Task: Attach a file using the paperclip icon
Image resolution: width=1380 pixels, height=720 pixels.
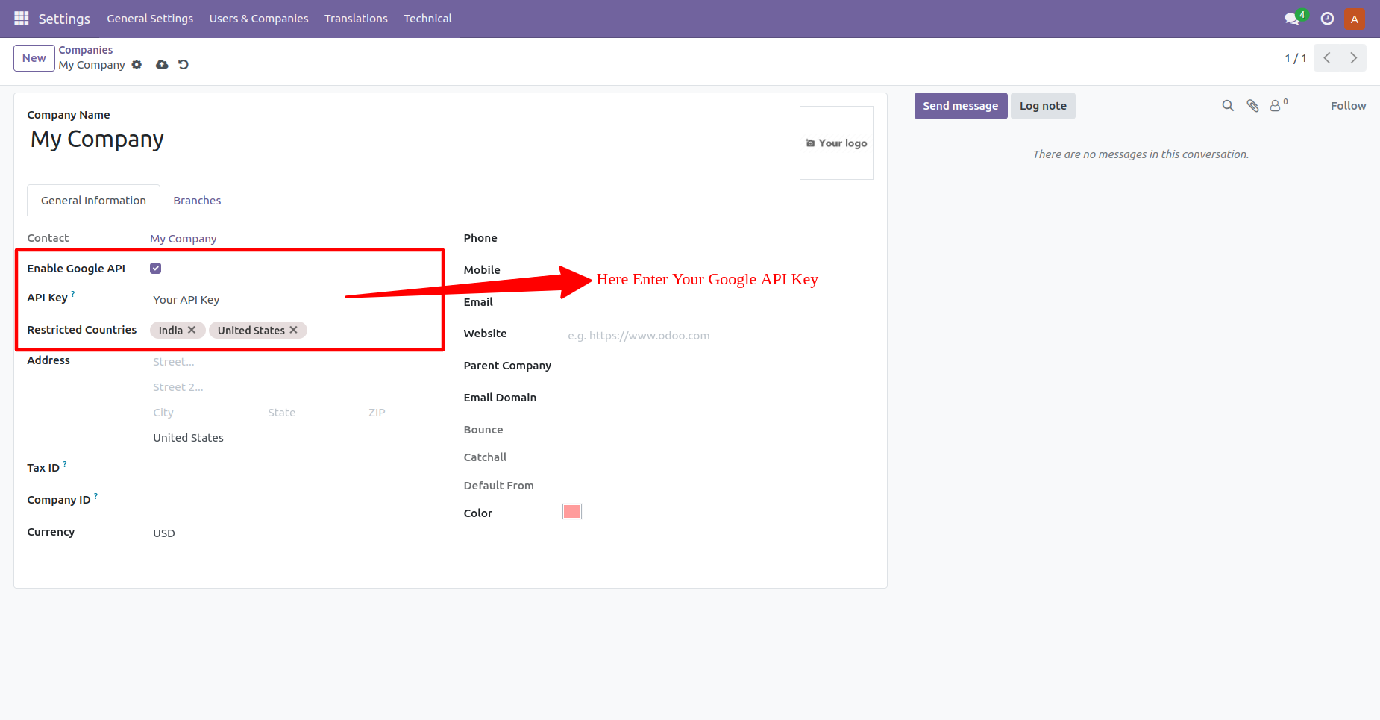Action: [x=1252, y=105]
